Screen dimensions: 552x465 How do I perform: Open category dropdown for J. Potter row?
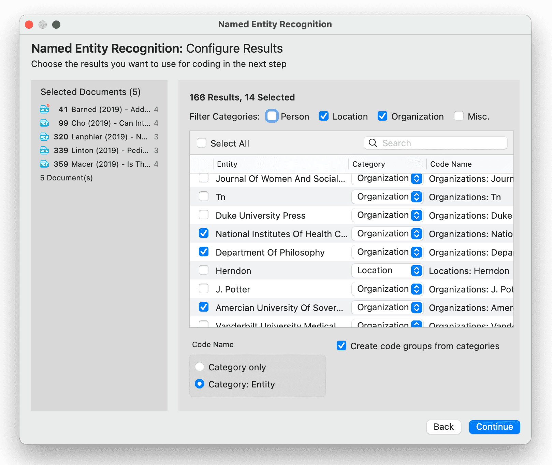tap(388, 289)
